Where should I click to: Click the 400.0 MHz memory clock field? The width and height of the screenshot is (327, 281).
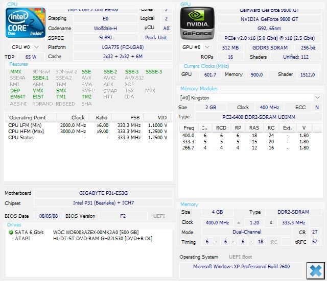point(217,223)
